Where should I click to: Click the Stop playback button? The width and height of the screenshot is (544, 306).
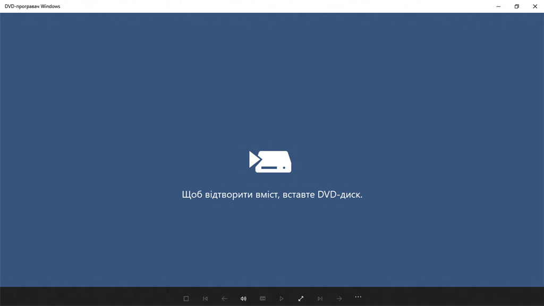tap(186, 299)
